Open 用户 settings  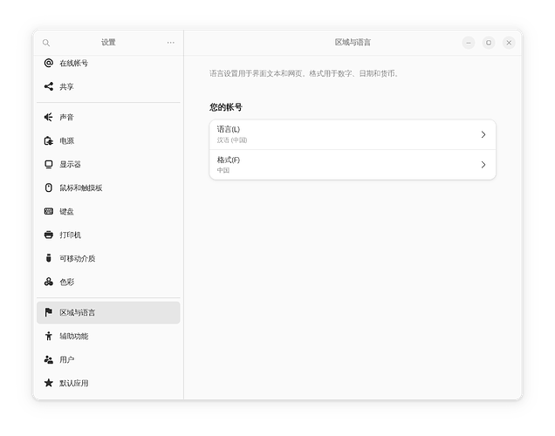pyautogui.click(x=108, y=359)
